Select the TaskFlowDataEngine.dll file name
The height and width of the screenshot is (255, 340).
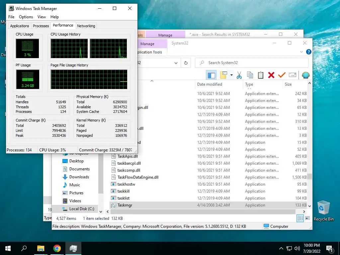point(138,177)
